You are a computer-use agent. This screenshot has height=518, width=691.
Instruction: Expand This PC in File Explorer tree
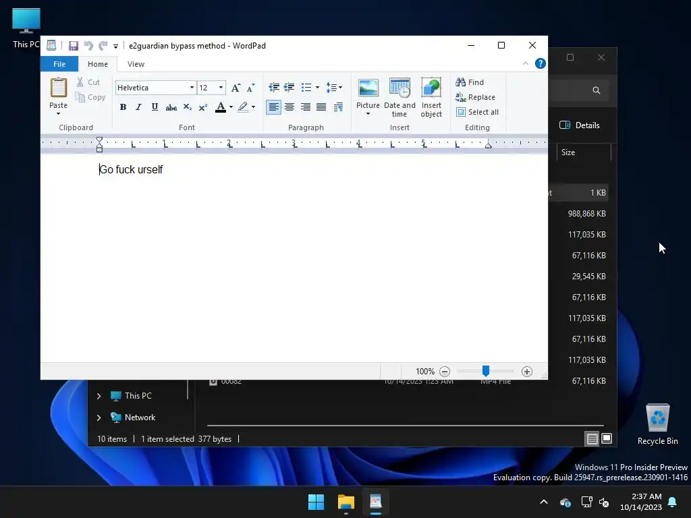tap(99, 396)
